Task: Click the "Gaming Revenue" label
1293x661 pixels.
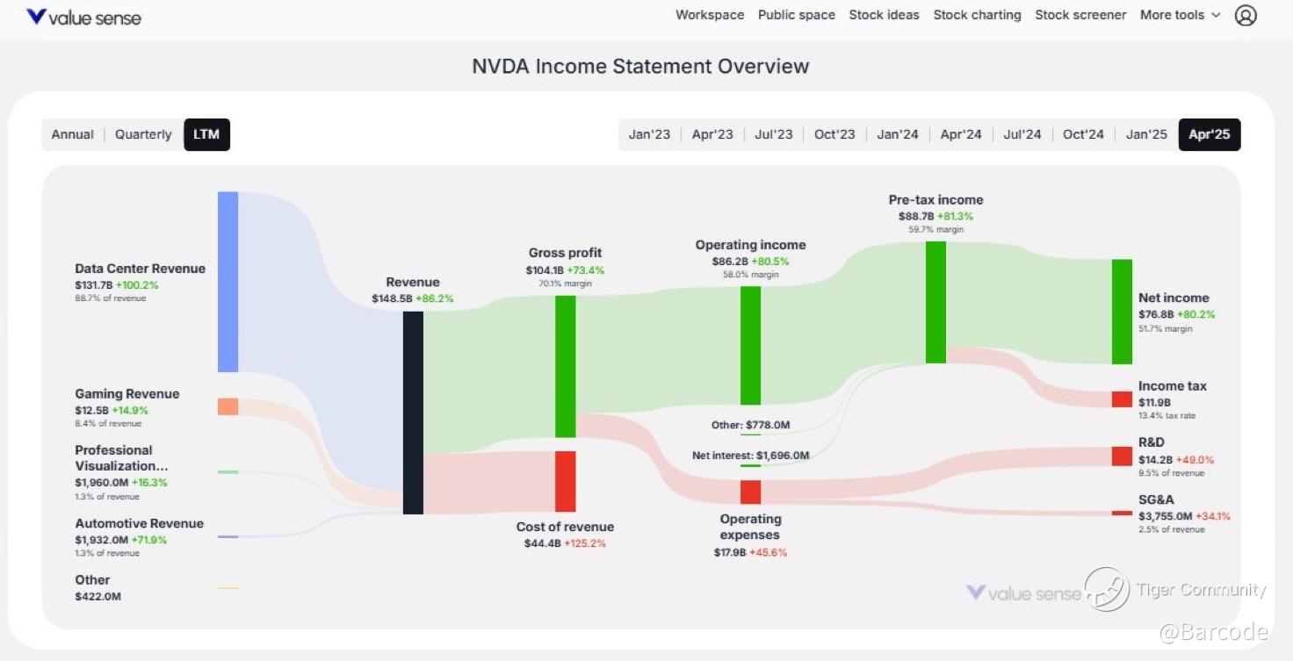Action: click(127, 394)
